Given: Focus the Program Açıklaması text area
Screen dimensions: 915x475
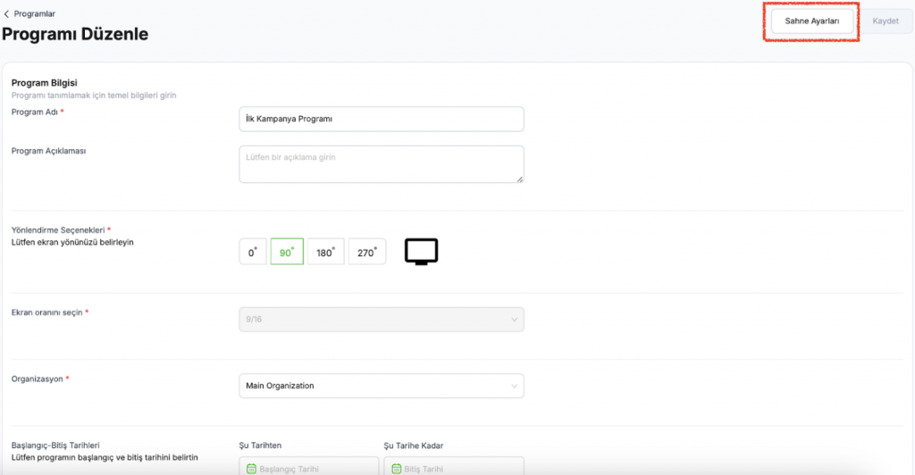Looking at the screenshot, I should pyautogui.click(x=381, y=164).
